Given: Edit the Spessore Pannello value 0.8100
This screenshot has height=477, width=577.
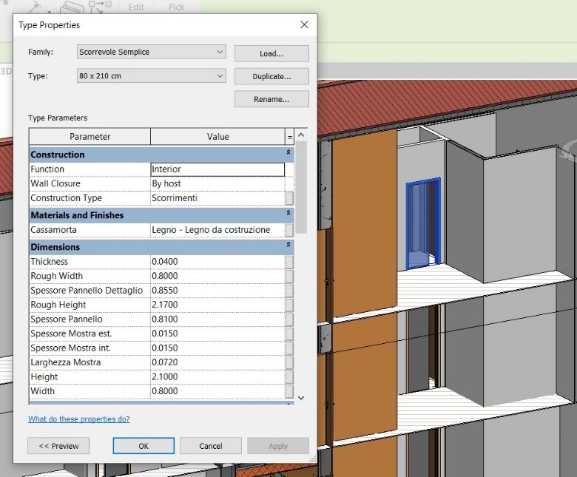Looking at the screenshot, I should (217, 319).
